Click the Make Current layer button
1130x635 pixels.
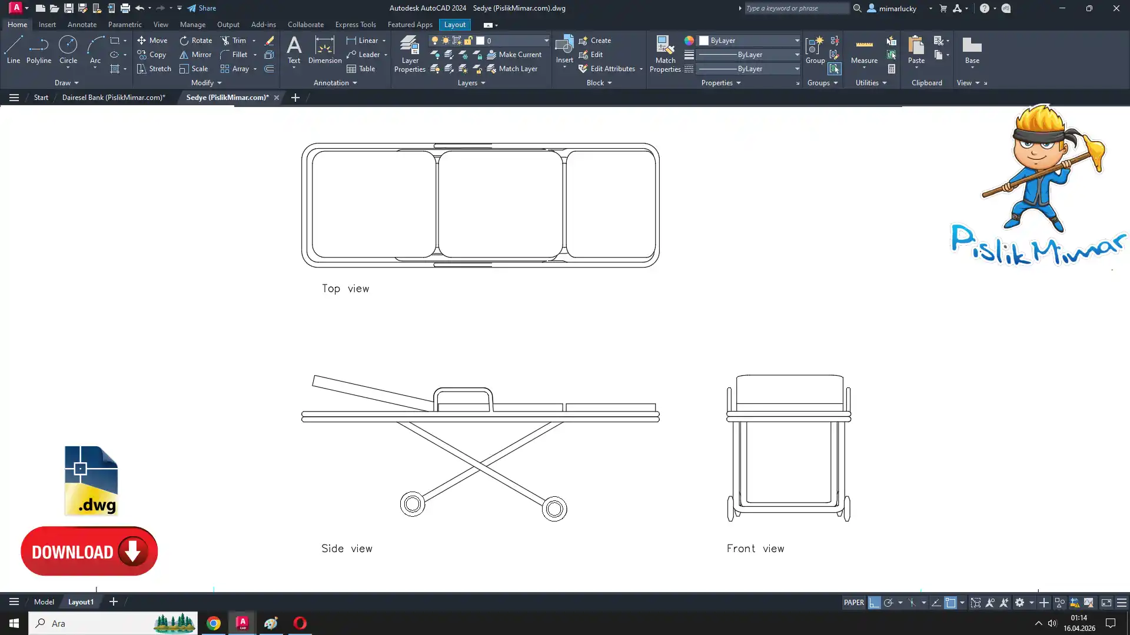[x=514, y=55]
